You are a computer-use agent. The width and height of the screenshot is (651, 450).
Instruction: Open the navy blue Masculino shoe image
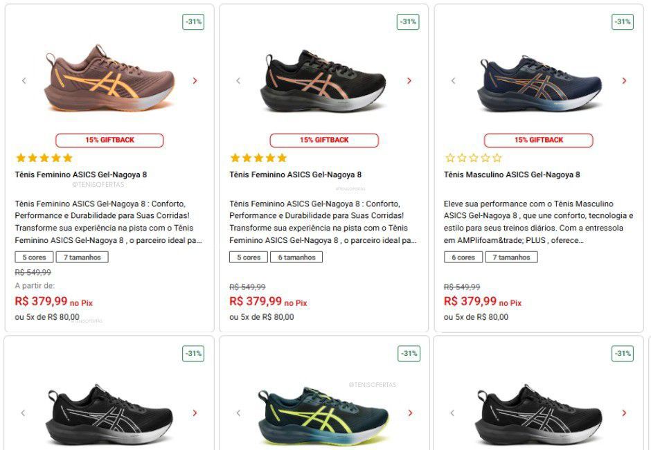coord(538,83)
